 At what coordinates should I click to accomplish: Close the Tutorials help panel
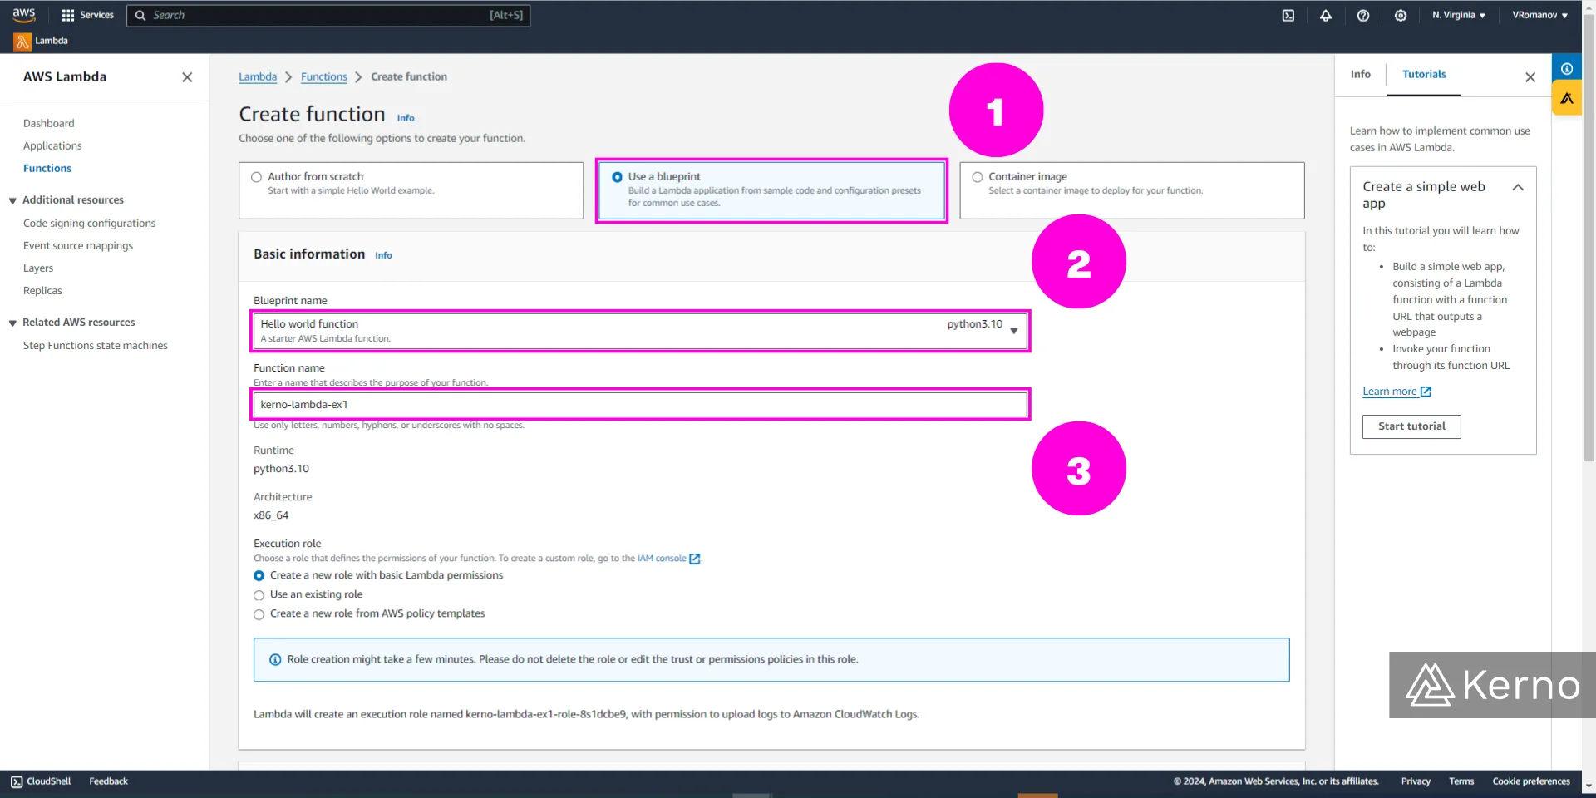tap(1530, 77)
